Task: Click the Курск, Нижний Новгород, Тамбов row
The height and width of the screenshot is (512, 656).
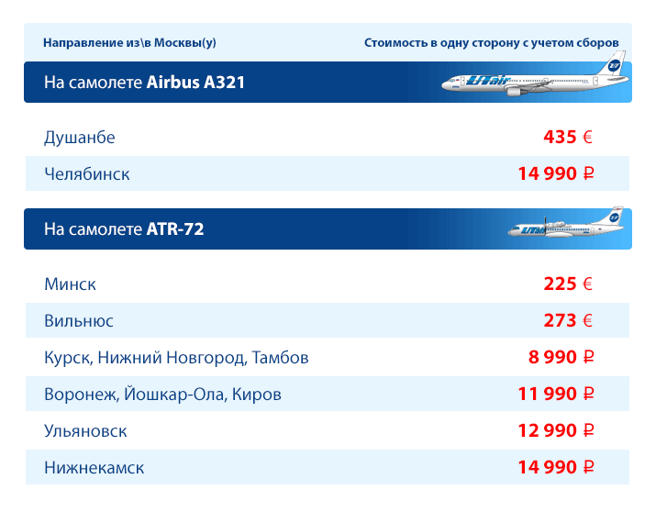Action: [x=328, y=357]
